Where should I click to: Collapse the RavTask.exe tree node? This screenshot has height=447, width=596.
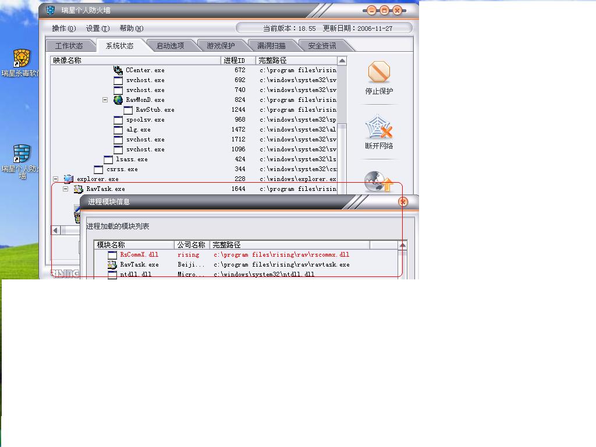65,189
